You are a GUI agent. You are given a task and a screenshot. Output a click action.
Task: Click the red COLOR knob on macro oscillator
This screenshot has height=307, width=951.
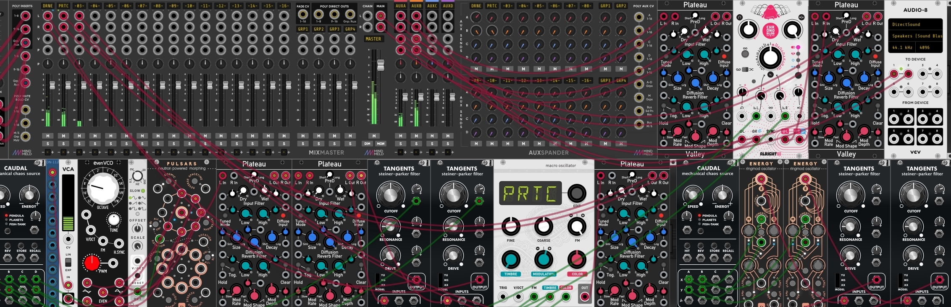pos(577,260)
